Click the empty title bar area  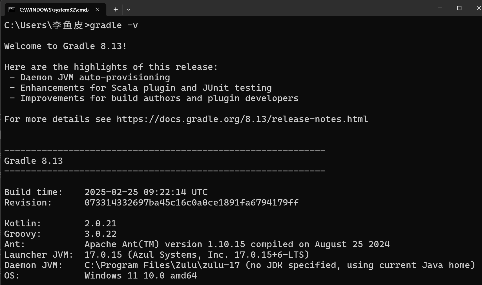[x=282, y=8]
